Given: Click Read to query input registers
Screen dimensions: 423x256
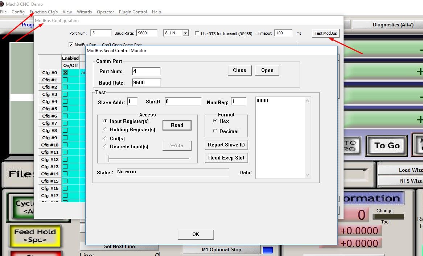Looking at the screenshot, I should pos(177,125).
